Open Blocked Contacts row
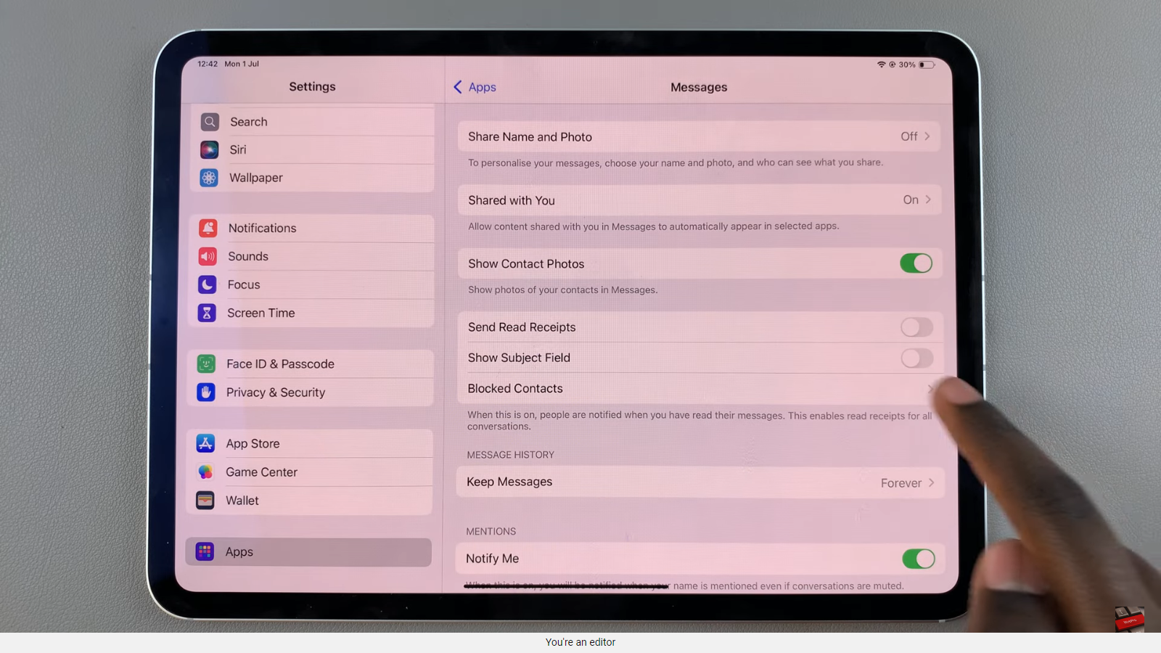The height and width of the screenshot is (653, 1161). pos(700,388)
